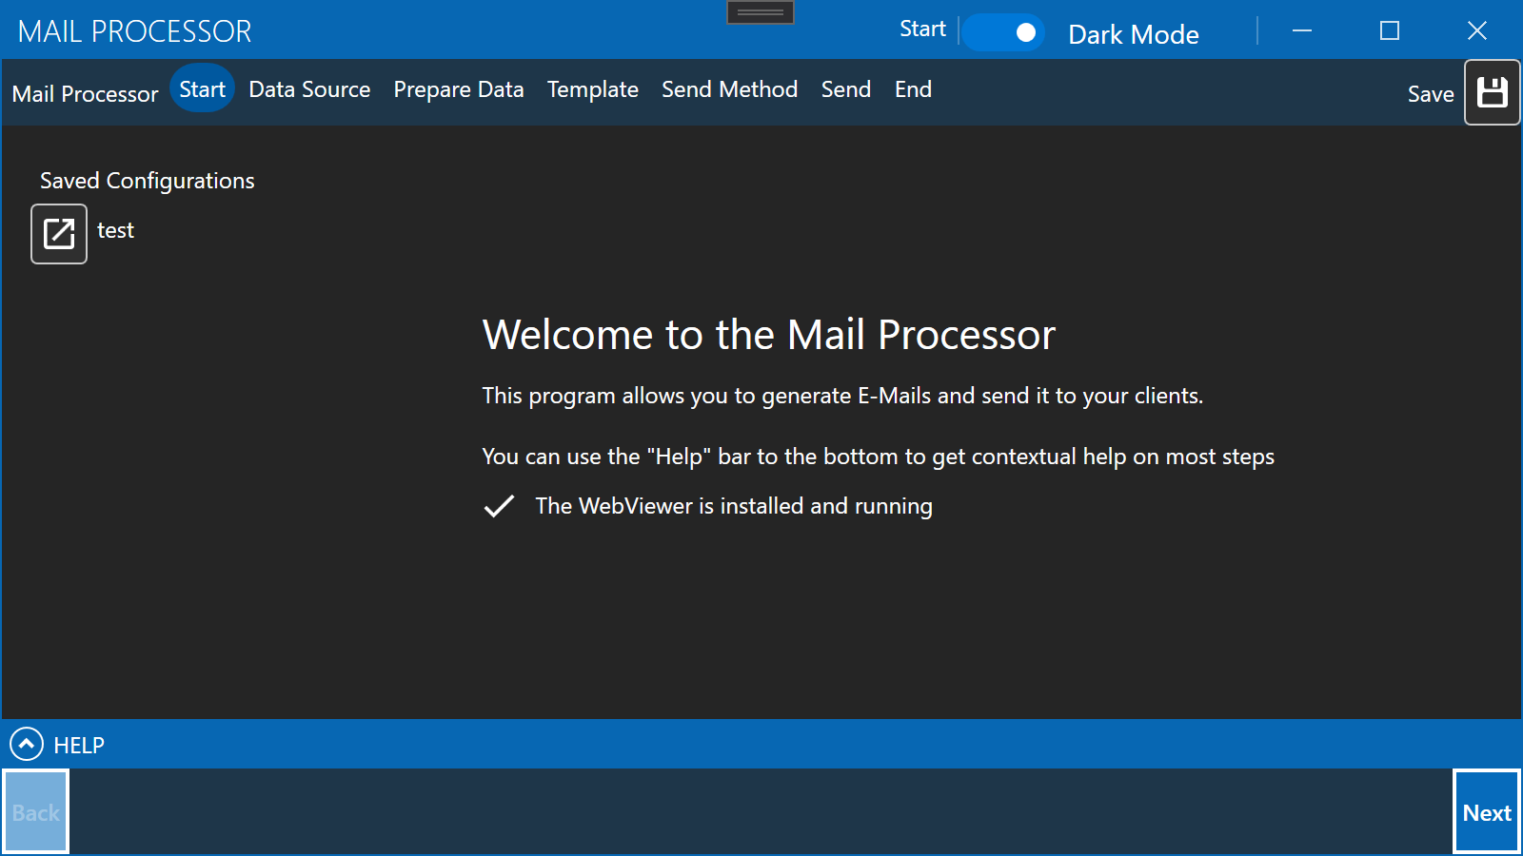Click the Saved Configurations heading
Screen dimensions: 1523x856
147,180
